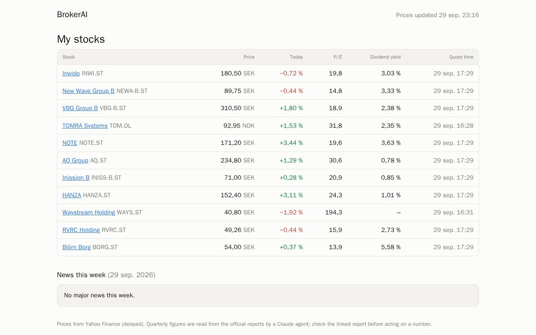Image resolution: width=536 pixels, height=335 pixels.
Task: Open the Waystream Holding link
Action: click(x=89, y=212)
